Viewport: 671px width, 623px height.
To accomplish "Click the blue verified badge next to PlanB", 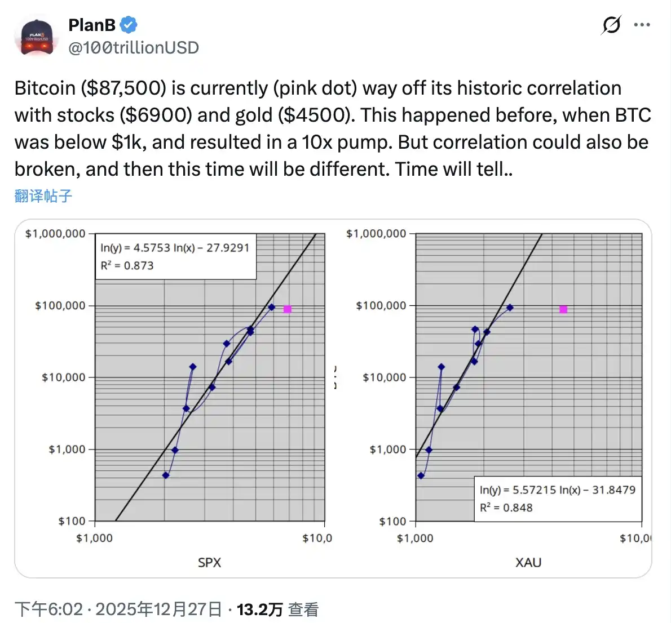I will (x=129, y=24).
